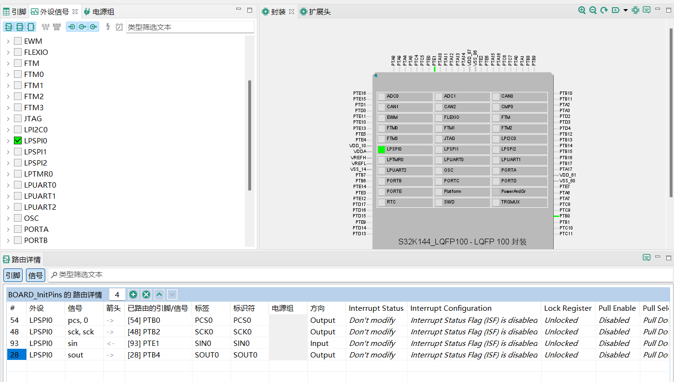Expand the PORTB tree node
Viewport: 674px width, 382px height.
(x=8, y=240)
